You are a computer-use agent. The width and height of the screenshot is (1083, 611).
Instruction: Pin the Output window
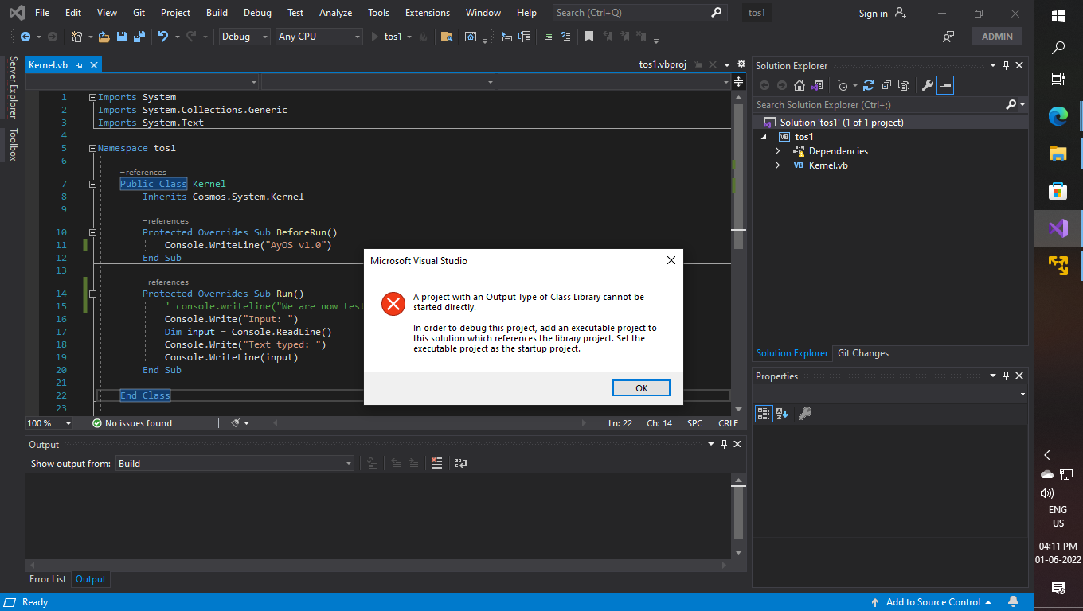pos(724,444)
